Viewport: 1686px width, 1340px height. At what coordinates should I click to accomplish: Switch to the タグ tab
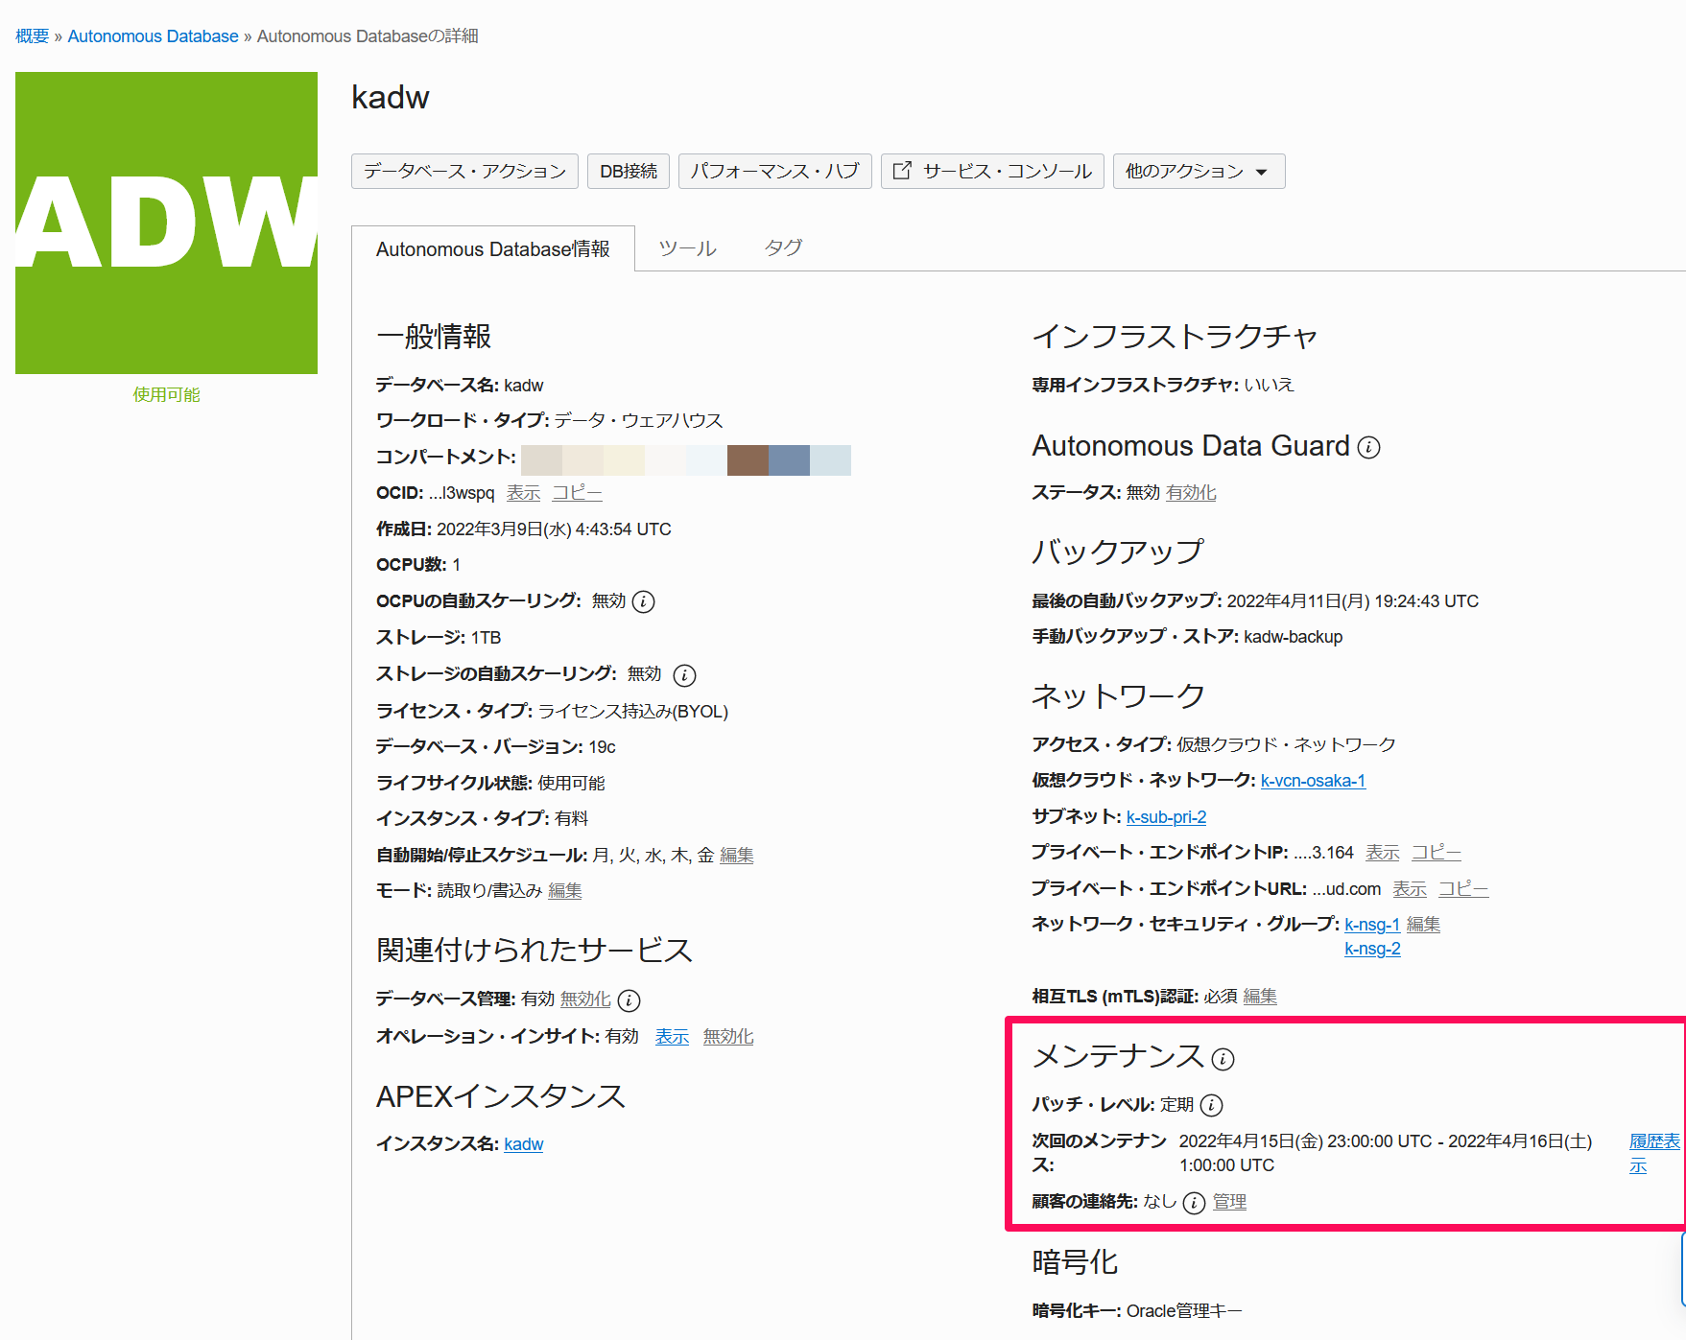click(x=782, y=247)
